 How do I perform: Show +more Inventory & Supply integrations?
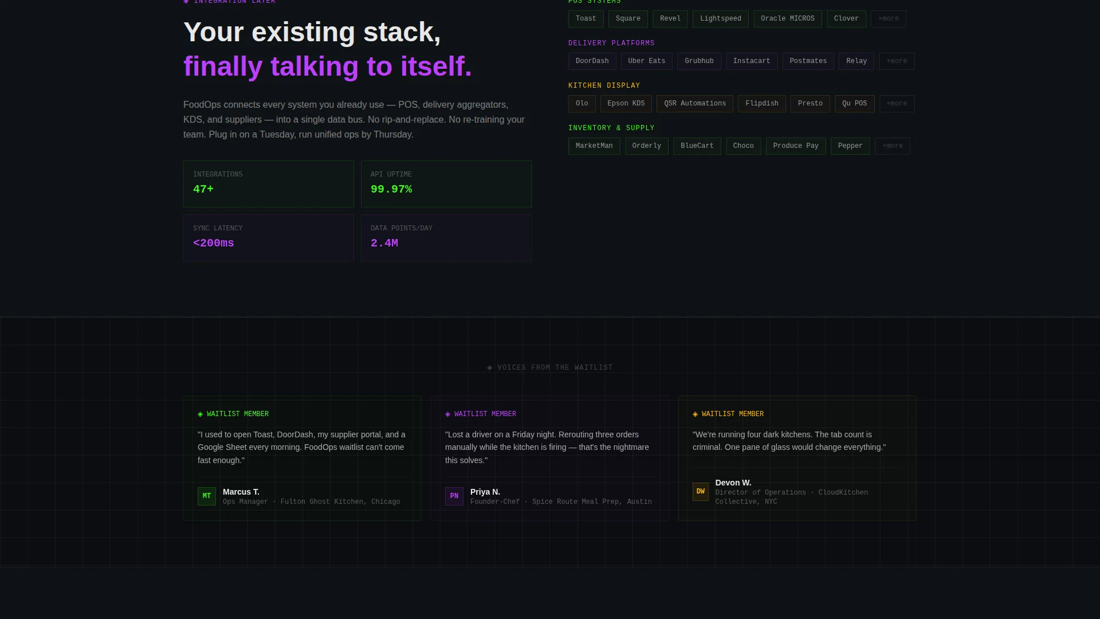point(893,146)
